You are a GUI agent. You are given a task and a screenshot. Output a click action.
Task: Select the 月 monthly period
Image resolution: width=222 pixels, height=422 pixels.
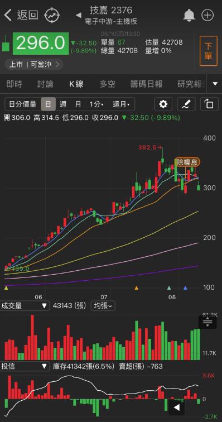[x=78, y=104]
